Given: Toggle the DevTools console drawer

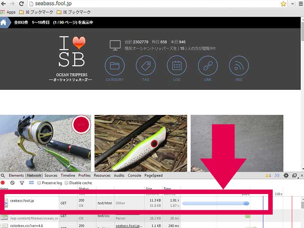Looking at the screenshot, I should pos(277,176).
